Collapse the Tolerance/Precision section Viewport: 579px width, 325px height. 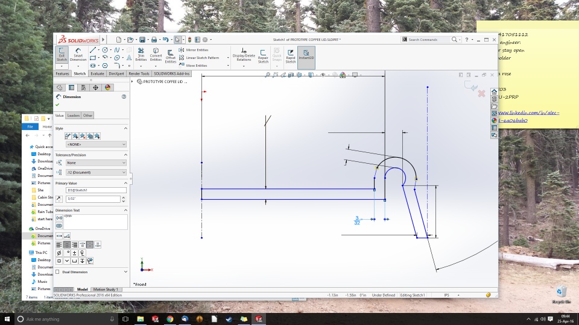(125, 155)
